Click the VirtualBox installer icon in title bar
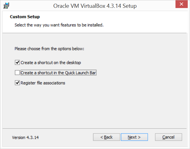This screenshot has width=190, height=149. coord(6,6)
